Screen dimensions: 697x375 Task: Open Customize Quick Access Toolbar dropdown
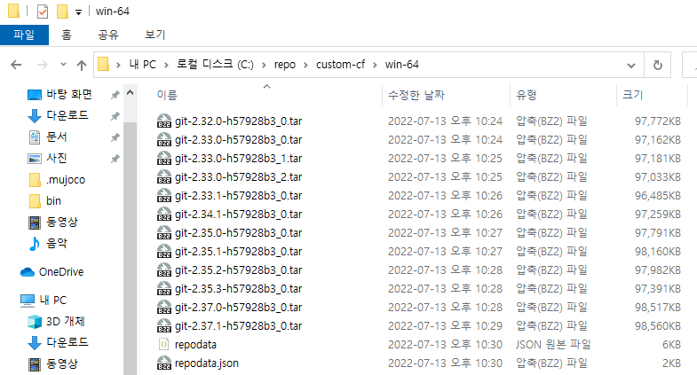tap(78, 12)
